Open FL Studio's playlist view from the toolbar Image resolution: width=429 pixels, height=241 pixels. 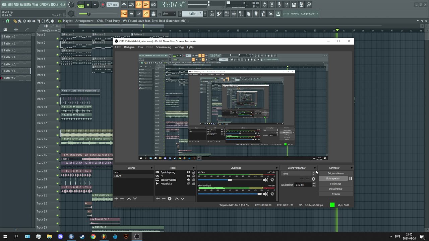pyautogui.click(x=212, y=14)
